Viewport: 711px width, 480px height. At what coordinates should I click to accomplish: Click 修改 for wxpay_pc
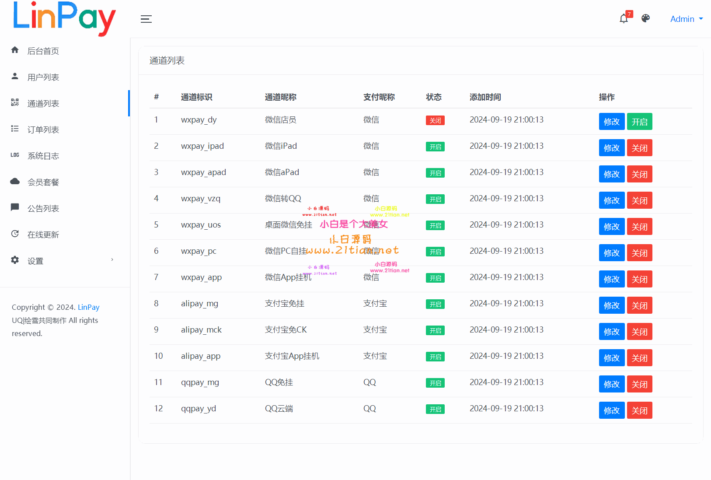(x=612, y=253)
